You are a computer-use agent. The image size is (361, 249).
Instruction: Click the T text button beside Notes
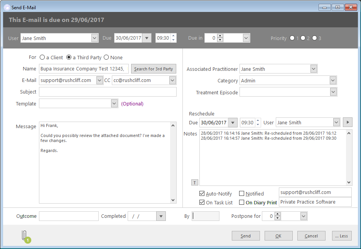194,183
